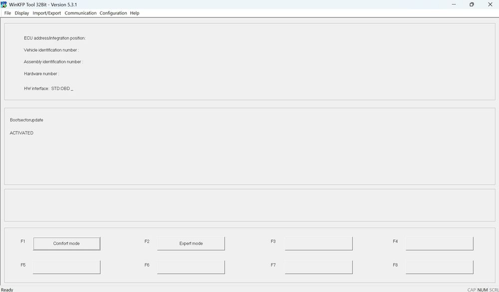
Task: Open the Import/Export menu
Action: click(x=47, y=13)
